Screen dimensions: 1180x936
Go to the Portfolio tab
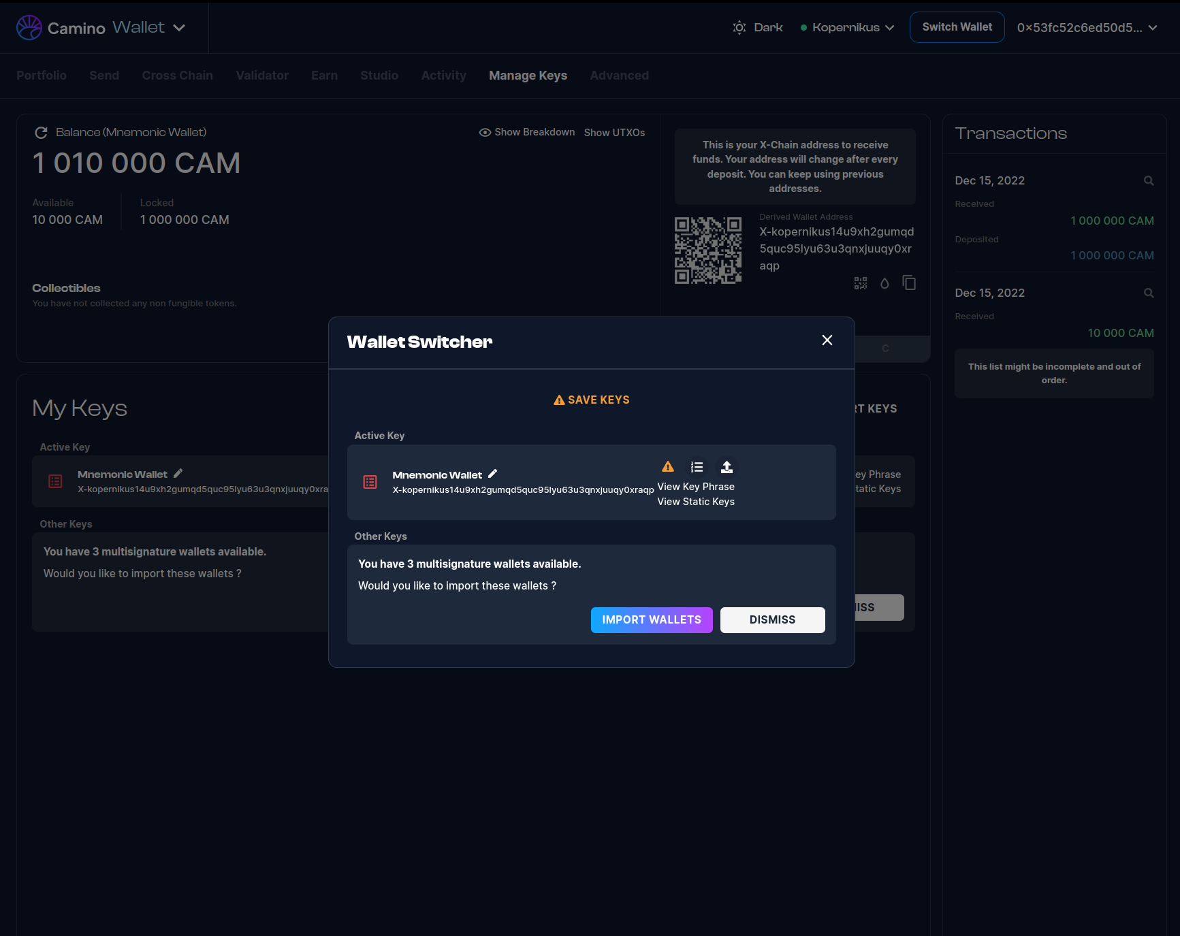[42, 76]
